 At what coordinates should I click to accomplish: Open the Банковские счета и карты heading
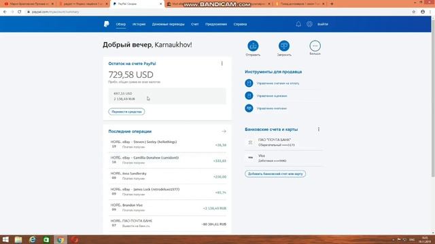click(x=271, y=129)
